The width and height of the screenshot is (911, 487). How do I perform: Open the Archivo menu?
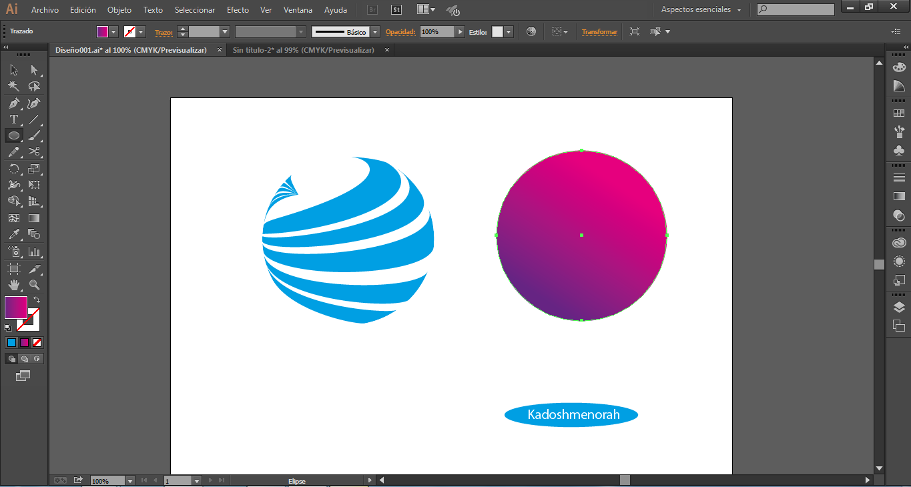tap(45, 10)
